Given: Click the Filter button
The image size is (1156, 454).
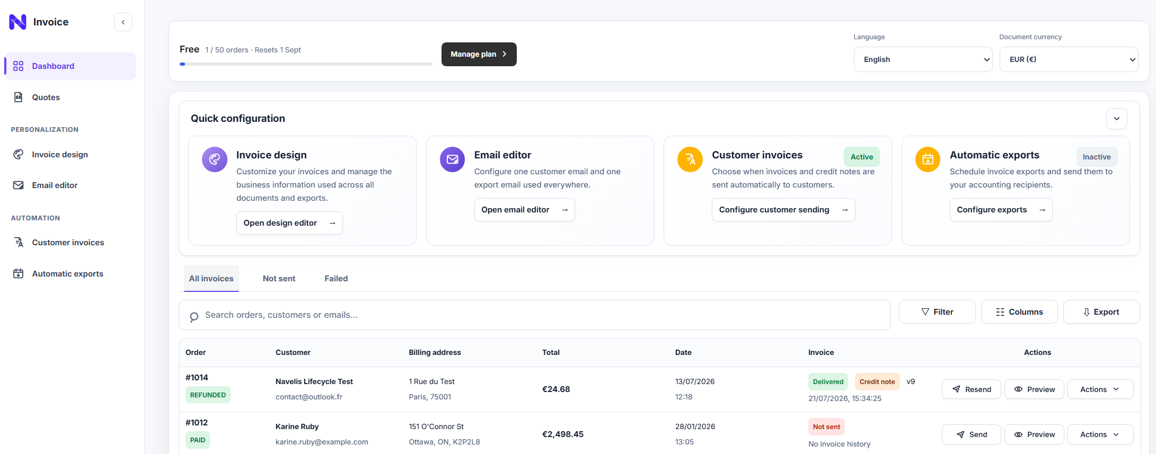Looking at the screenshot, I should pyautogui.click(x=937, y=312).
